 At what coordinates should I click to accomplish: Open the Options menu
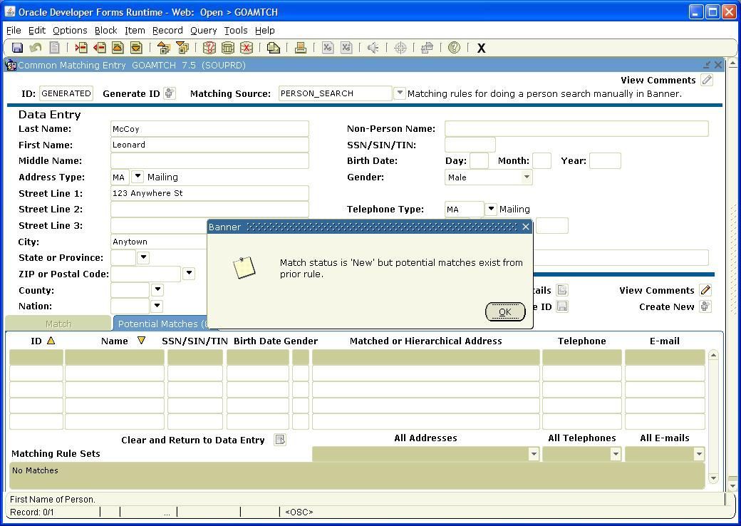(70, 30)
